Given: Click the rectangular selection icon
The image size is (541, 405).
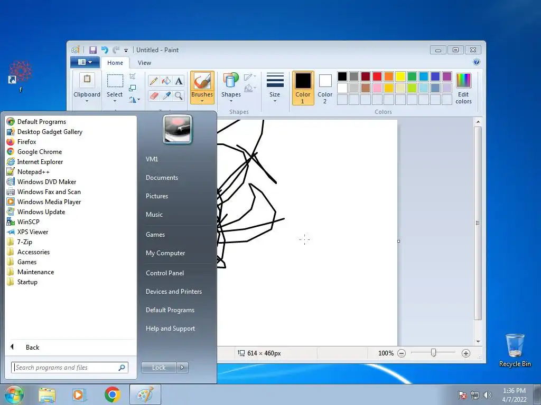Looking at the screenshot, I should point(115,81).
